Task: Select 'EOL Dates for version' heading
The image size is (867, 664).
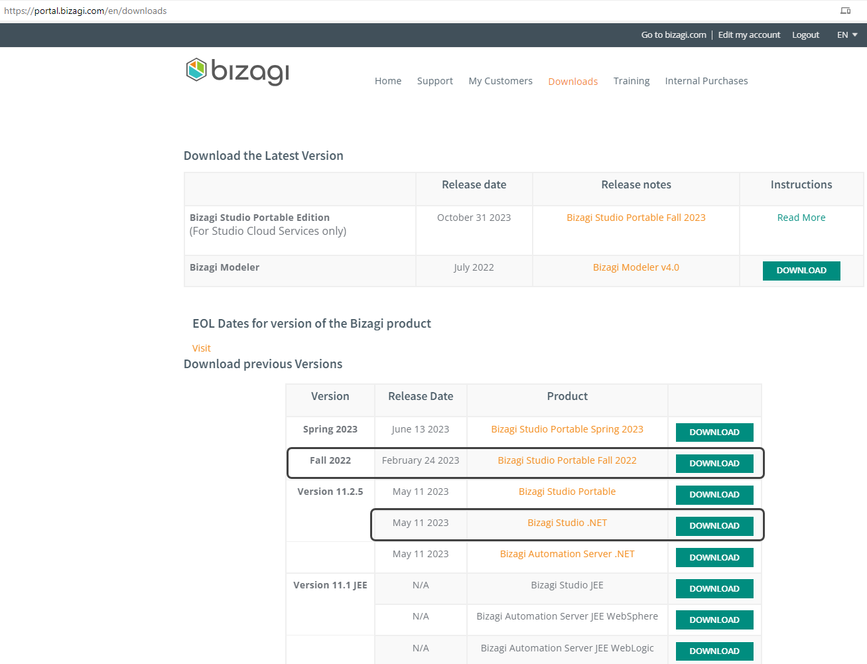Action: 312,324
